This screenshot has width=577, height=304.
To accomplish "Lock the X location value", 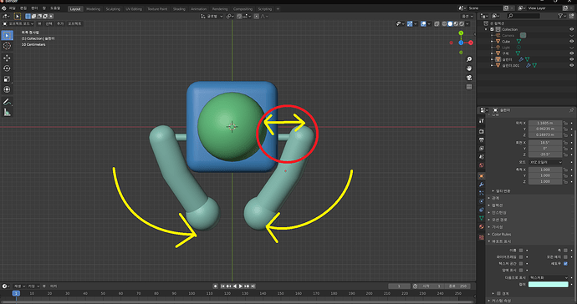I will point(565,123).
